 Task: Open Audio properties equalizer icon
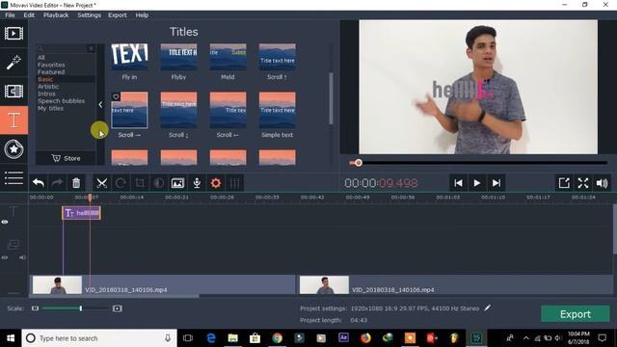pos(235,183)
